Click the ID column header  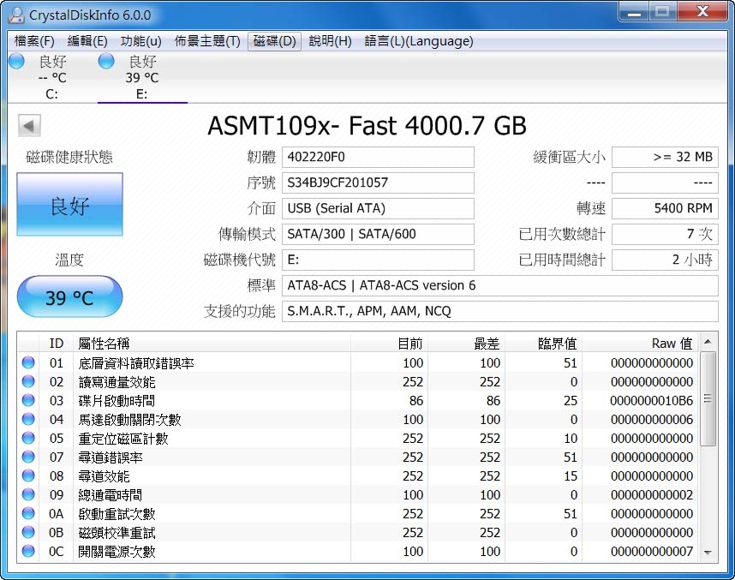coord(56,344)
